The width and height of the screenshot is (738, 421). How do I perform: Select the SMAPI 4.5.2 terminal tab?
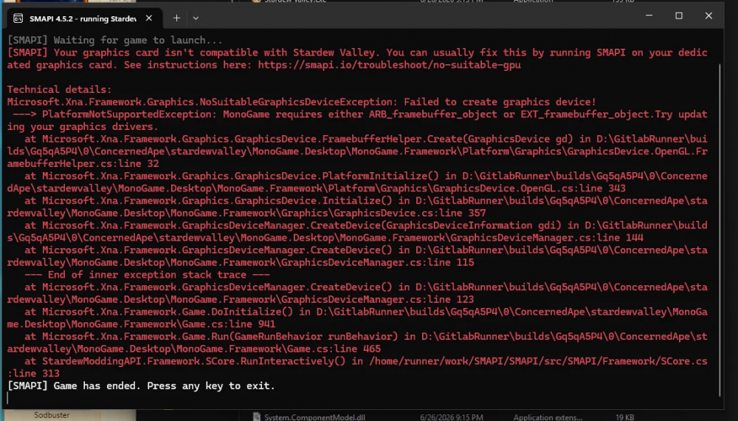tap(83, 18)
